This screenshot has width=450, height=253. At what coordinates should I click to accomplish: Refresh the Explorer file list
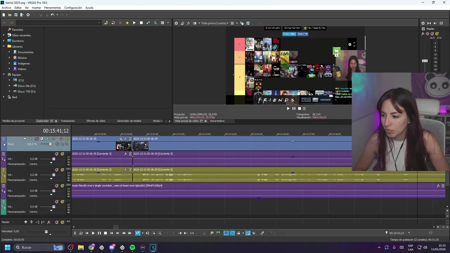tap(113, 23)
